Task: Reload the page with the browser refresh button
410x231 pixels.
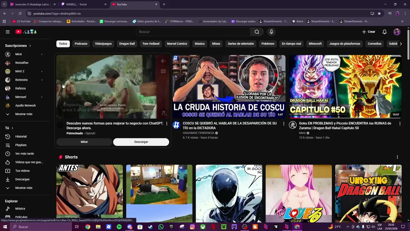Action: [20, 13]
